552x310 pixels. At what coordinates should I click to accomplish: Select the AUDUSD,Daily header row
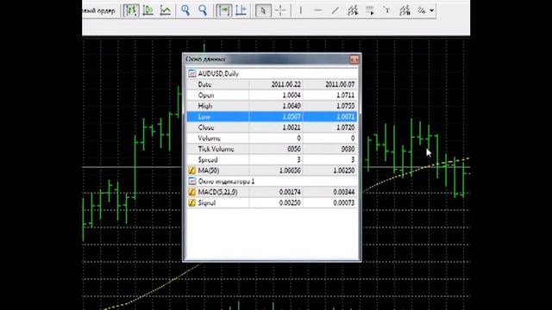272,73
